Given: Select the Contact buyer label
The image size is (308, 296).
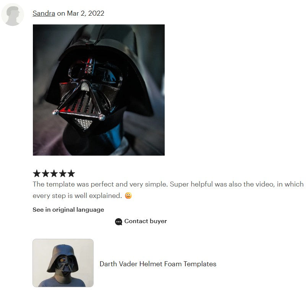Looking at the screenshot, I should click(145, 221).
